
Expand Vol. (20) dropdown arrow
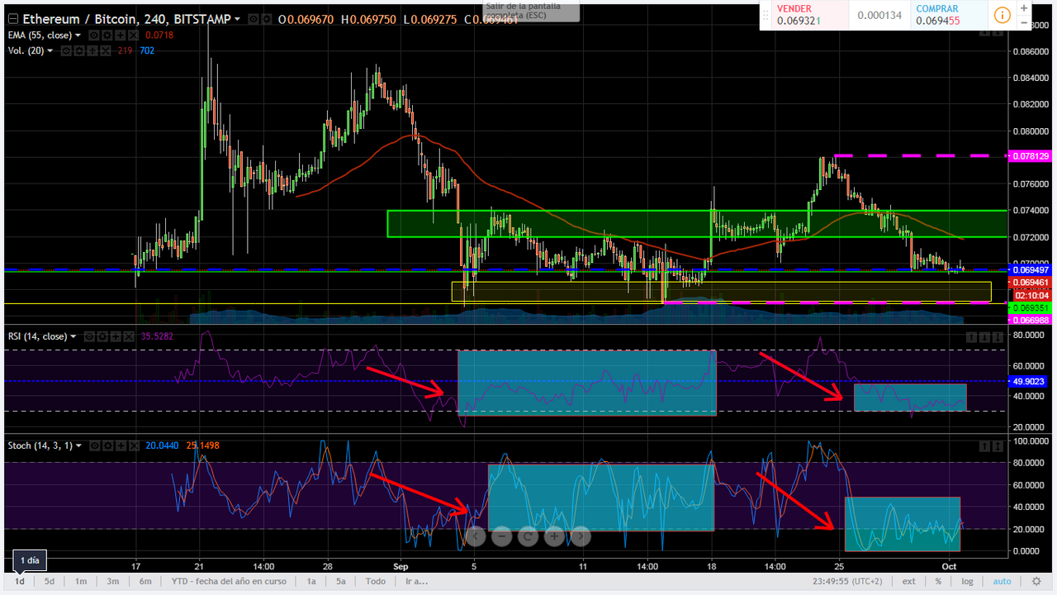50,50
